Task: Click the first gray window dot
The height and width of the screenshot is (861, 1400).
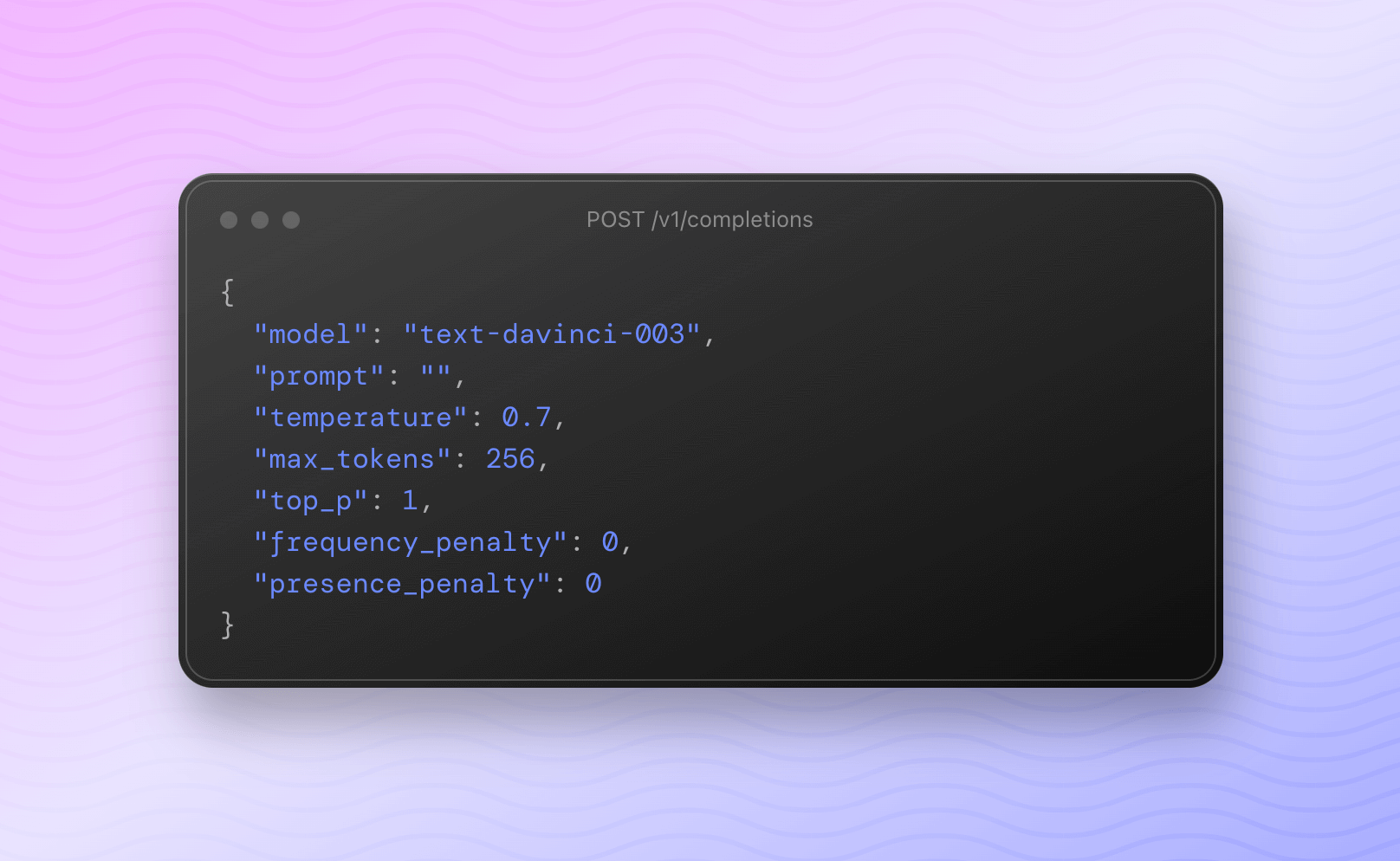Action: coord(229,220)
